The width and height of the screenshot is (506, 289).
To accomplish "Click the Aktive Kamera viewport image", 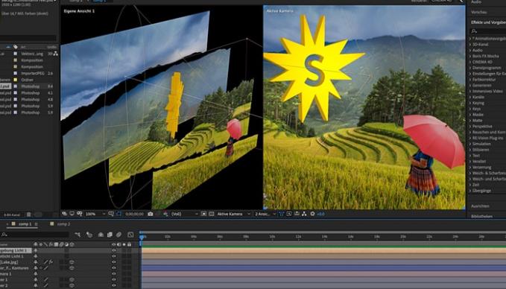I will [364, 107].
